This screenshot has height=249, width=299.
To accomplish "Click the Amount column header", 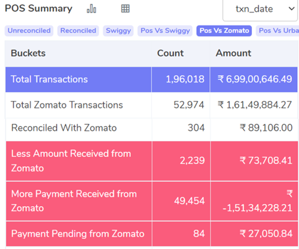I will click(234, 53).
